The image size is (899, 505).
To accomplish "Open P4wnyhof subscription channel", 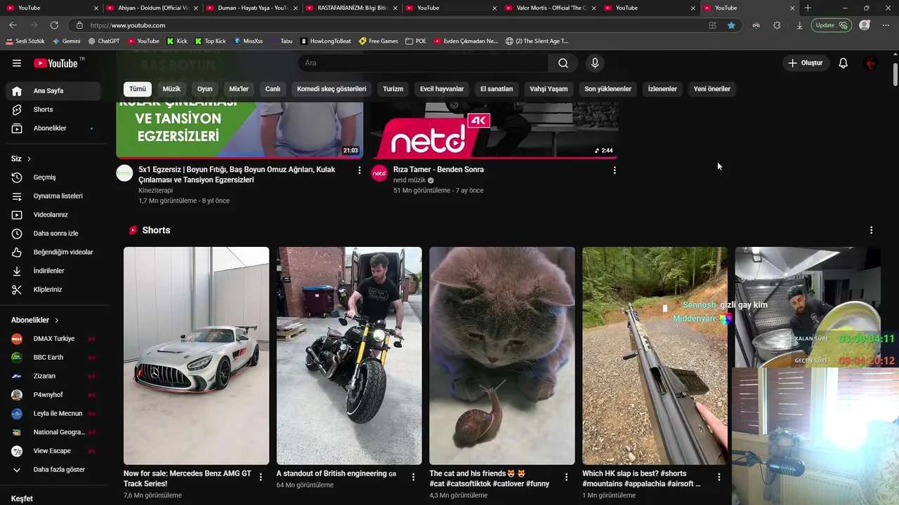I will click(x=53, y=395).
